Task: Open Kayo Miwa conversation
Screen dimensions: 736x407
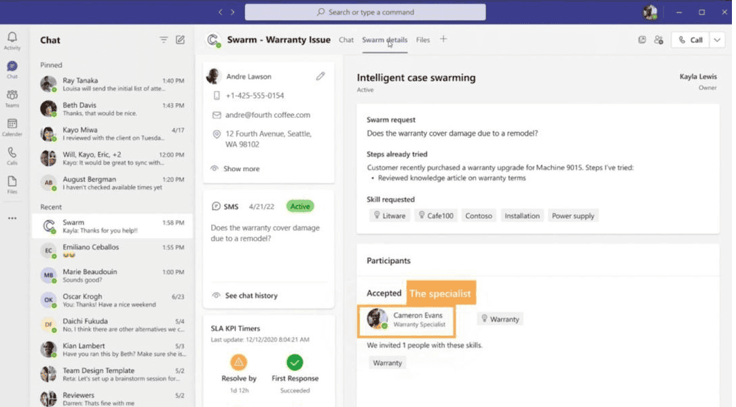Action: coord(112,134)
